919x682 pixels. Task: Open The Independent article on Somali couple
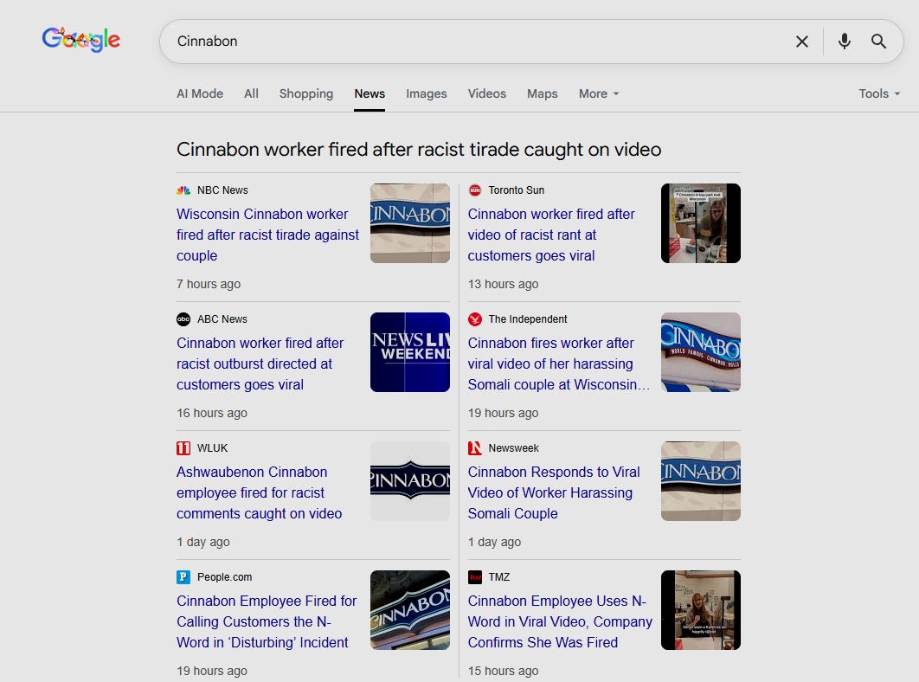coord(558,364)
